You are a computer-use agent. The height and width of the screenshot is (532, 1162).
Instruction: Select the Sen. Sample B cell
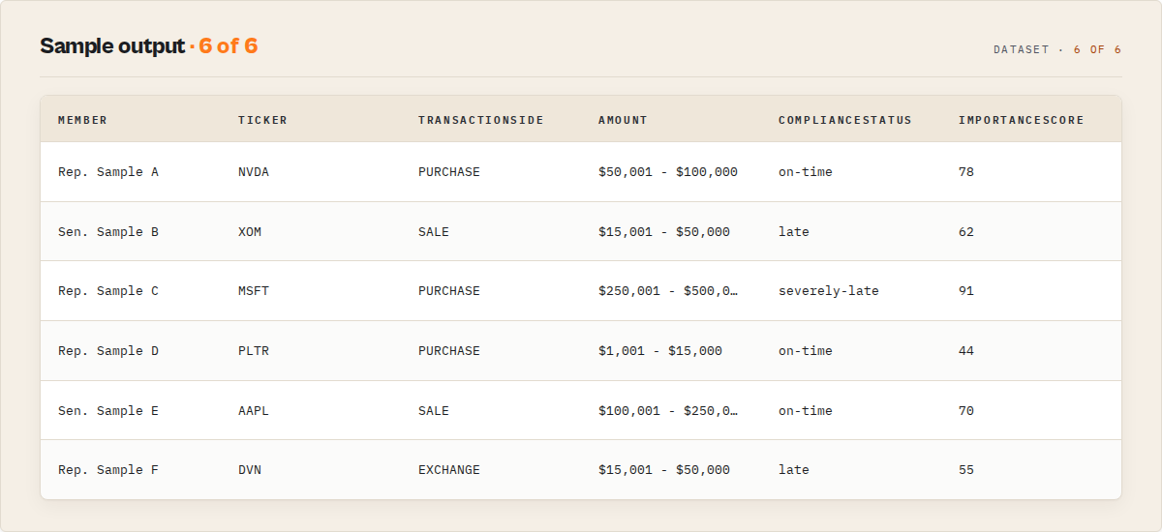108,232
